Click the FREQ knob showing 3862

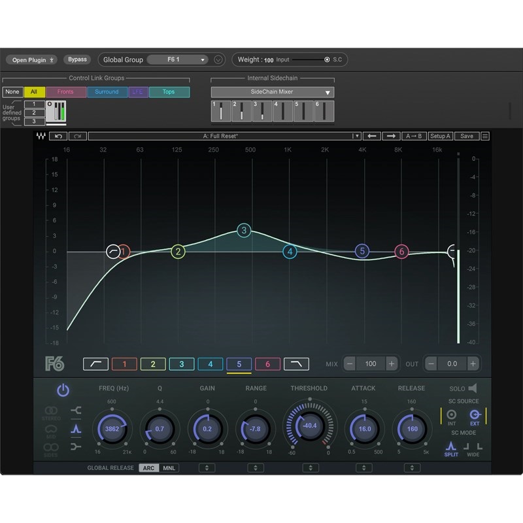[x=112, y=429]
